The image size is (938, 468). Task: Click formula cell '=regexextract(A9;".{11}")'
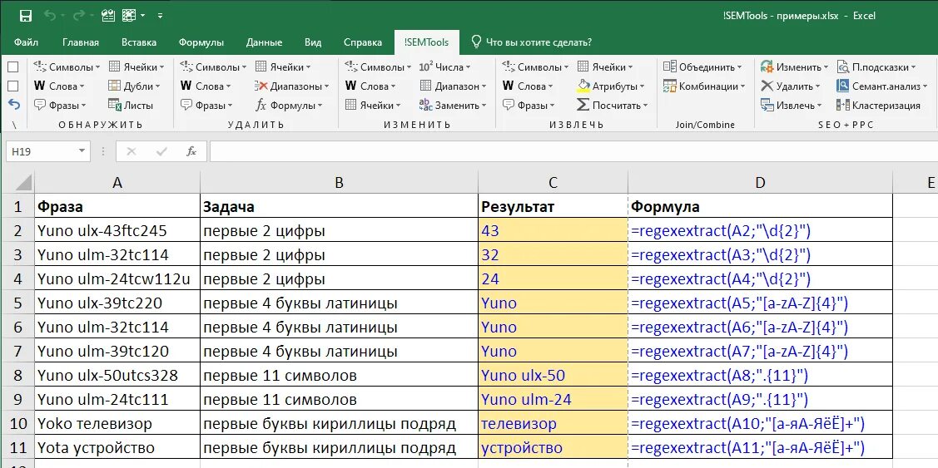pos(761,399)
